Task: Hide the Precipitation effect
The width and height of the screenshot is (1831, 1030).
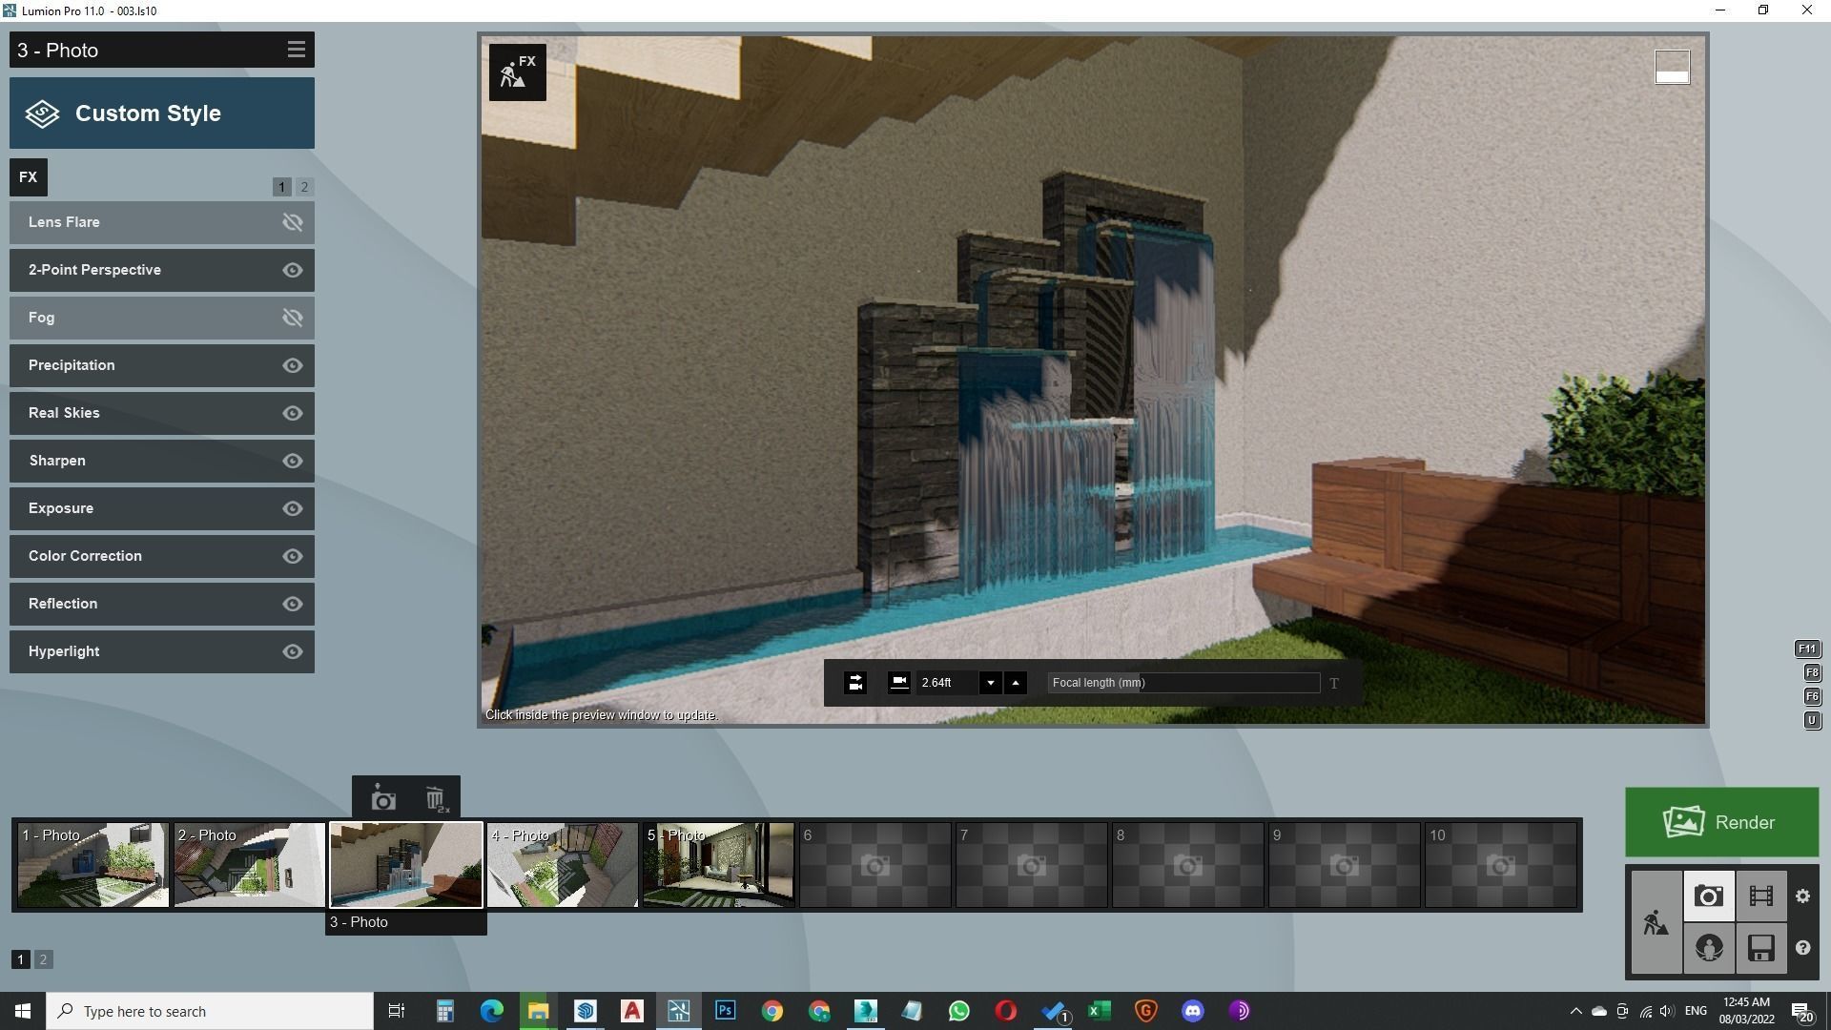Action: pyautogui.click(x=293, y=365)
